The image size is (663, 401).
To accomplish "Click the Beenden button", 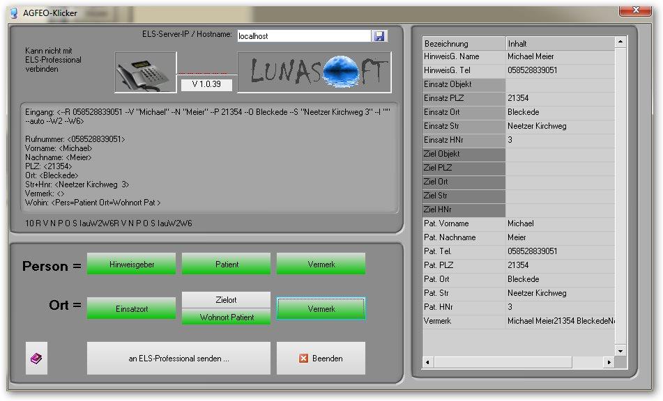I will 321,359.
